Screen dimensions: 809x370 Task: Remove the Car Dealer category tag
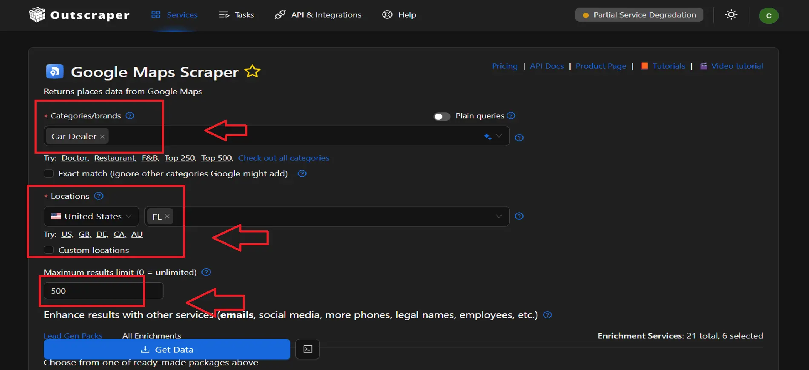pos(102,137)
